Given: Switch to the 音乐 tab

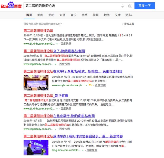Looking at the screenshot, I should point(74,15).
